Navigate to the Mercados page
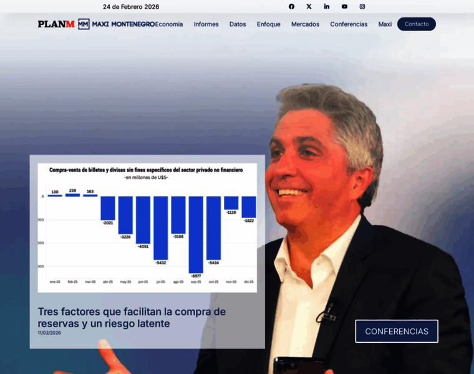 coord(305,24)
